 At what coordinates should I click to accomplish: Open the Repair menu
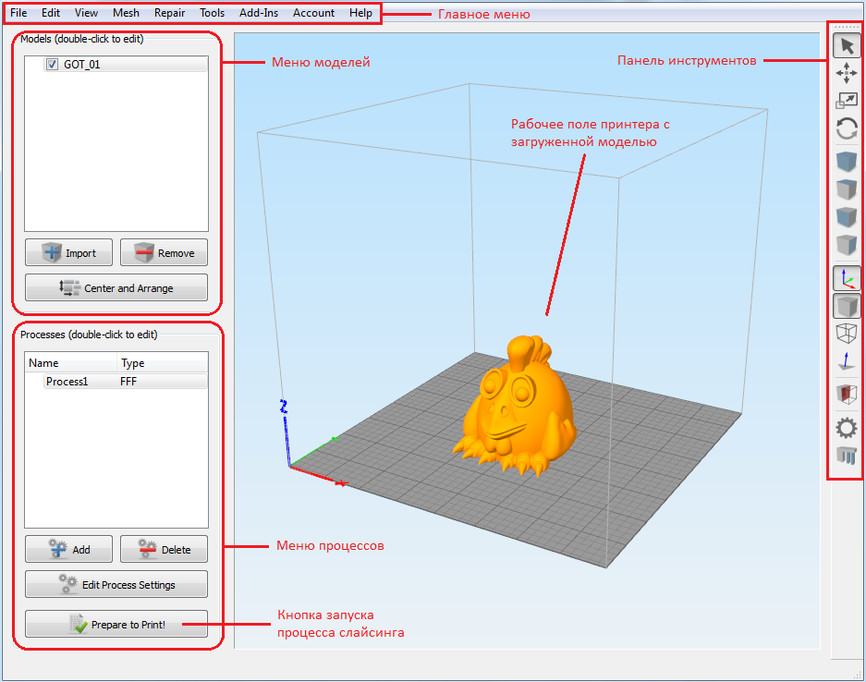click(169, 13)
